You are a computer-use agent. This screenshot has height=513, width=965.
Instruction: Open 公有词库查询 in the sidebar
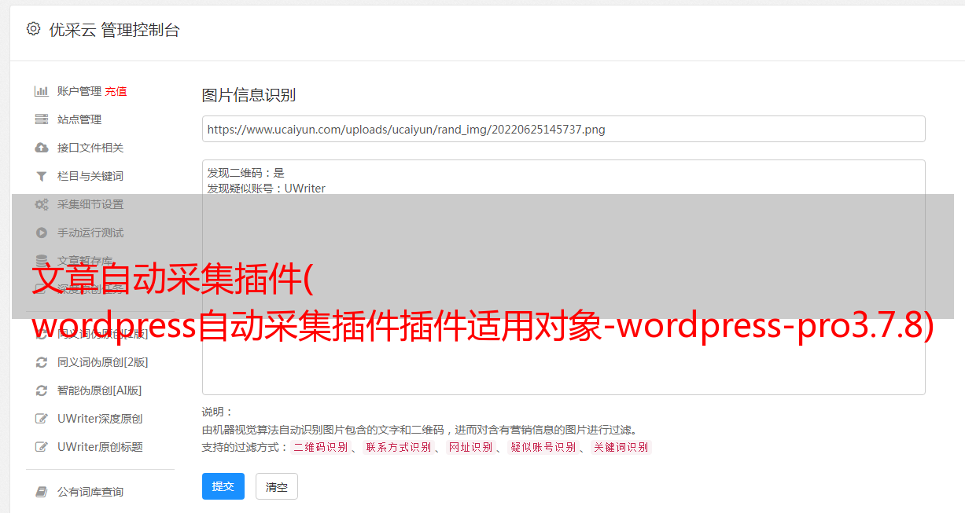tap(90, 492)
